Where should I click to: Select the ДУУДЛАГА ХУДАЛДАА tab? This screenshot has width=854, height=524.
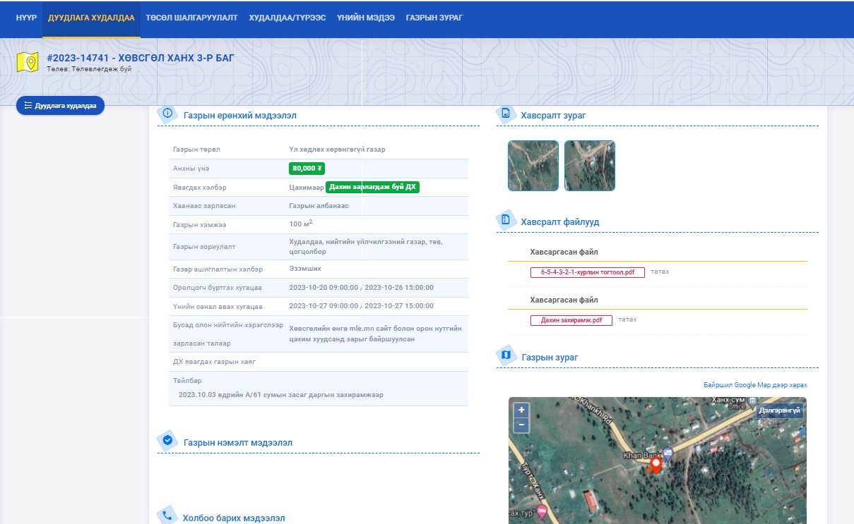click(x=91, y=17)
